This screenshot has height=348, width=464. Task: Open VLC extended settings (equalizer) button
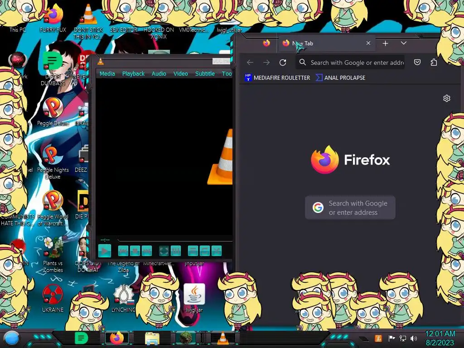point(176,251)
